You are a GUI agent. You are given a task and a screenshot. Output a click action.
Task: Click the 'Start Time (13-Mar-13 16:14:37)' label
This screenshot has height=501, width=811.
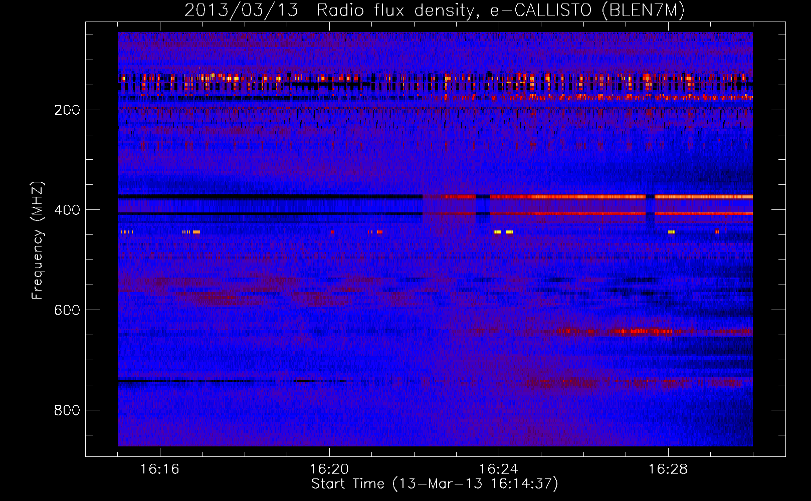435,484
